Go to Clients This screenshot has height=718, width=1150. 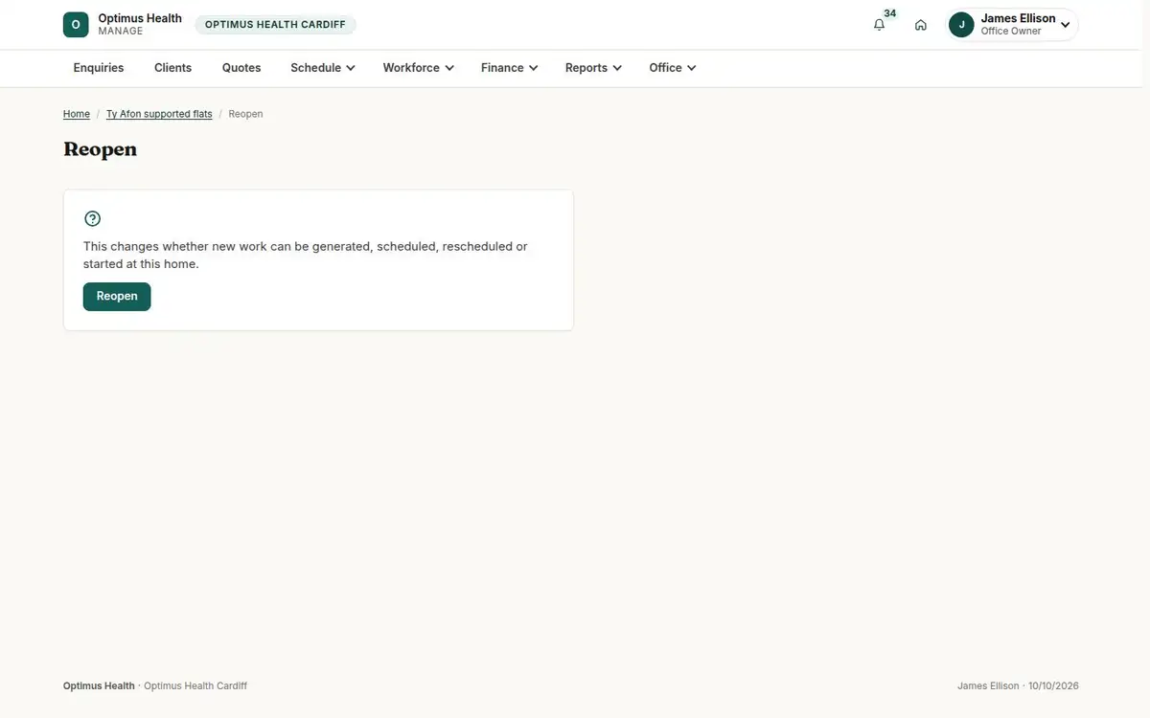pos(173,68)
